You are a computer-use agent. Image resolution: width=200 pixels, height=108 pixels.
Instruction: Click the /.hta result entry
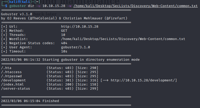(6, 68)
